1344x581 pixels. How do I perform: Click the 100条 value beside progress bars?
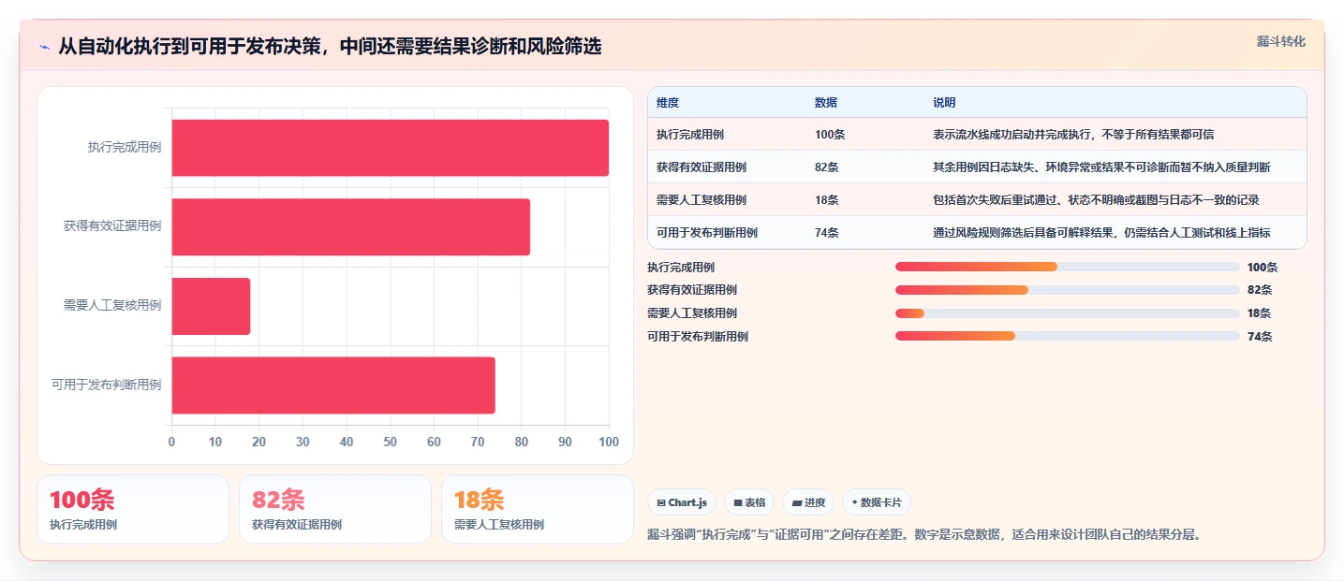(x=1263, y=268)
